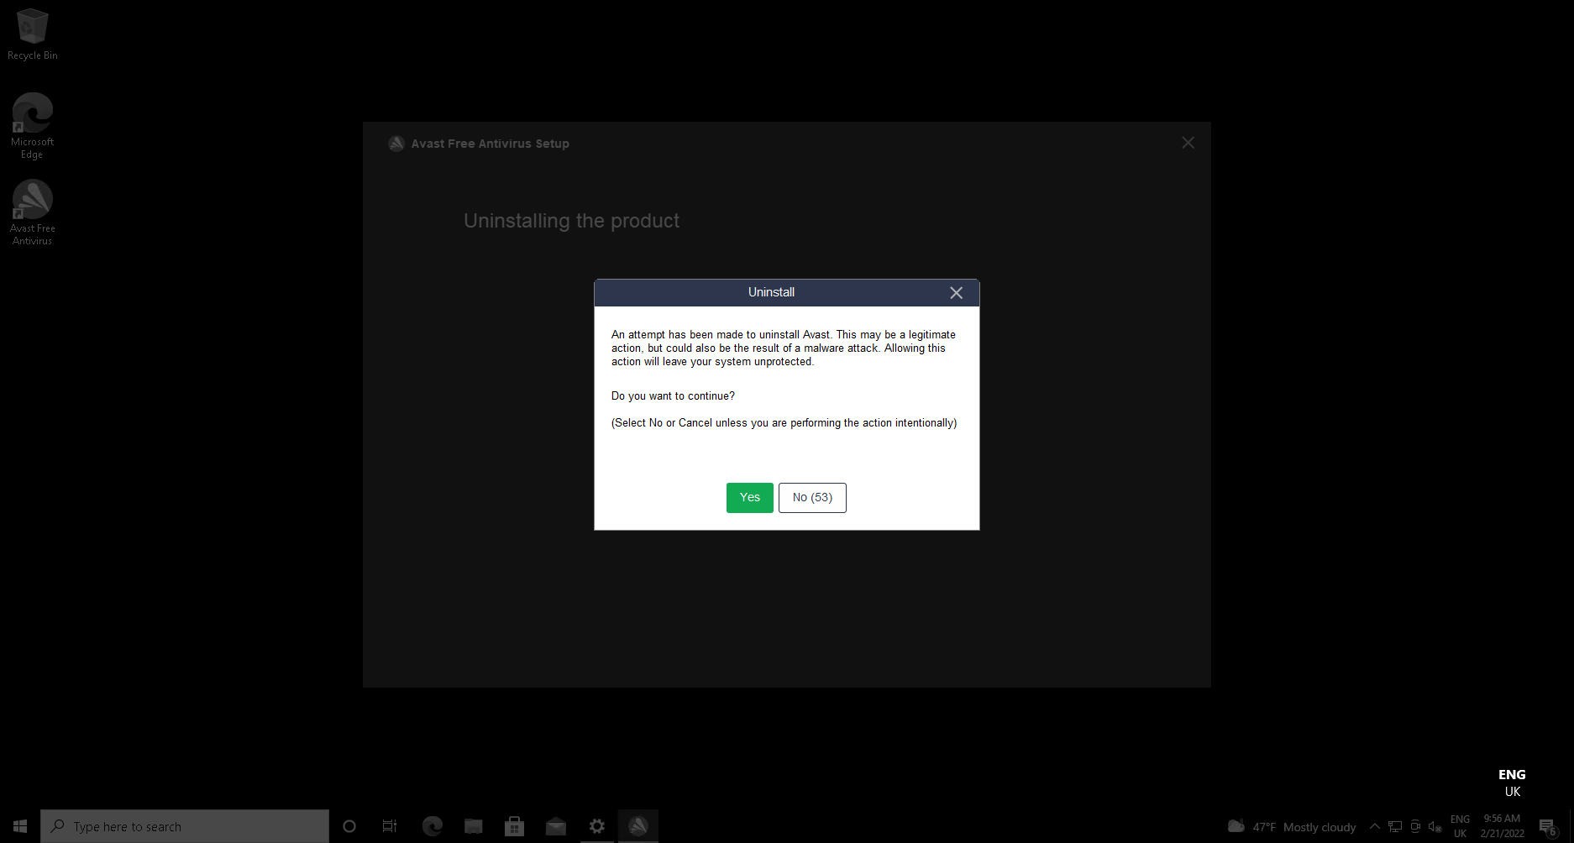Confirm uninstall with the Yes button
1574x843 pixels.
[x=749, y=498]
